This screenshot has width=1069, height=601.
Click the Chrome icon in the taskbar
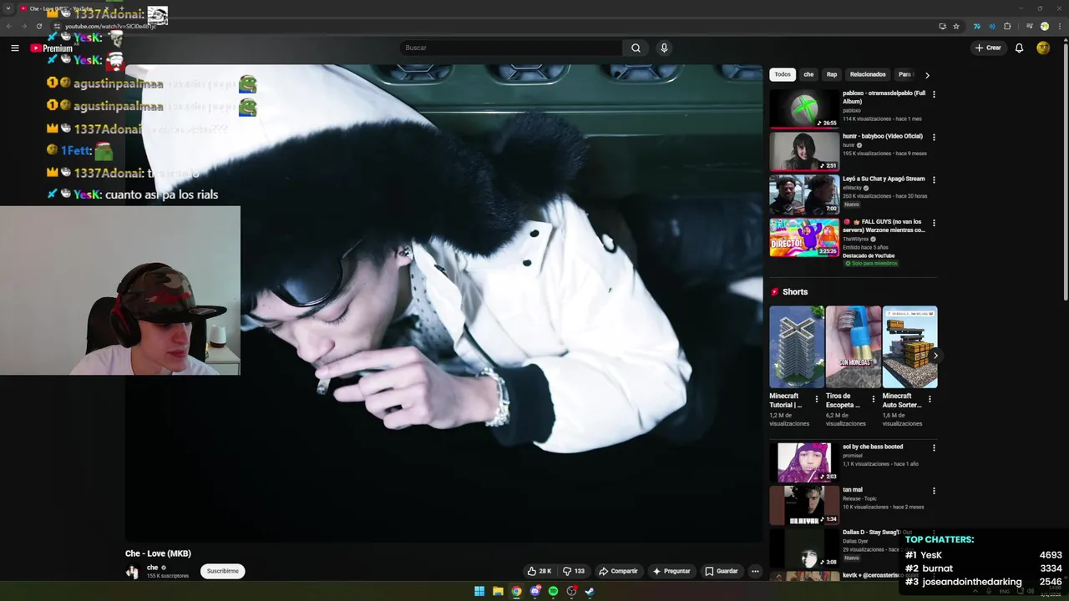pyautogui.click(x=516, y=591)
